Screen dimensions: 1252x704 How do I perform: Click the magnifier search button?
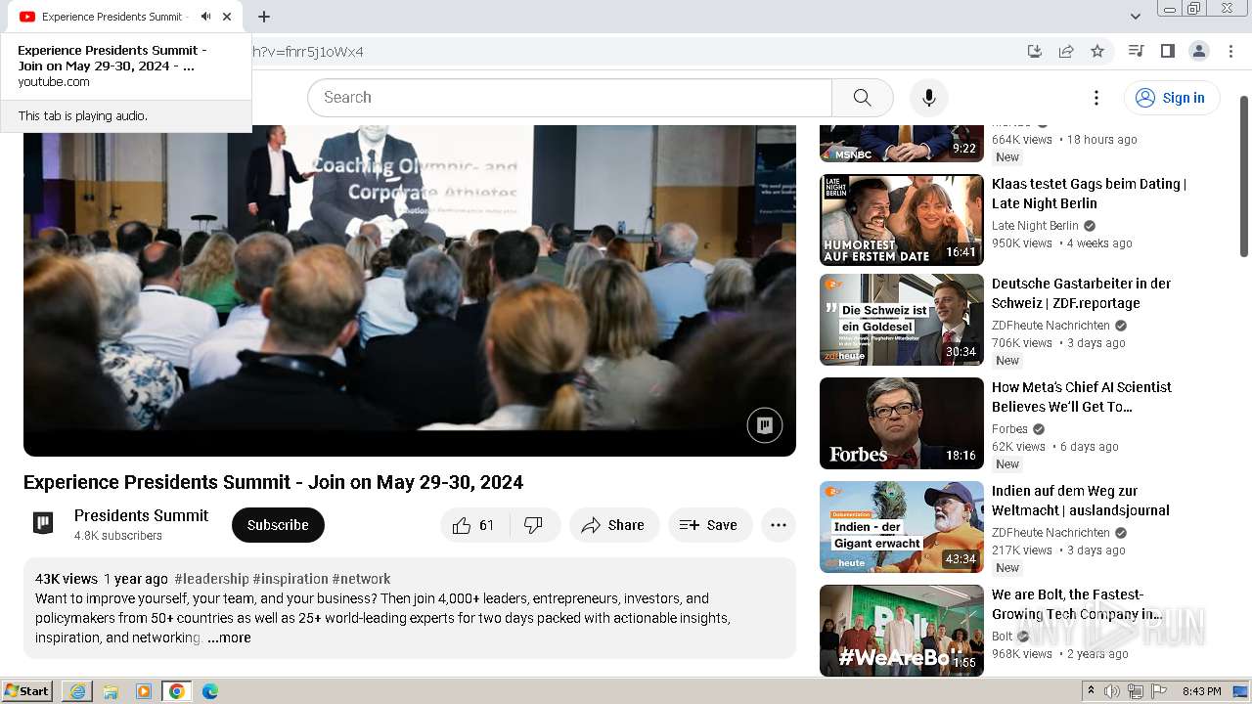tap(862, 98)
